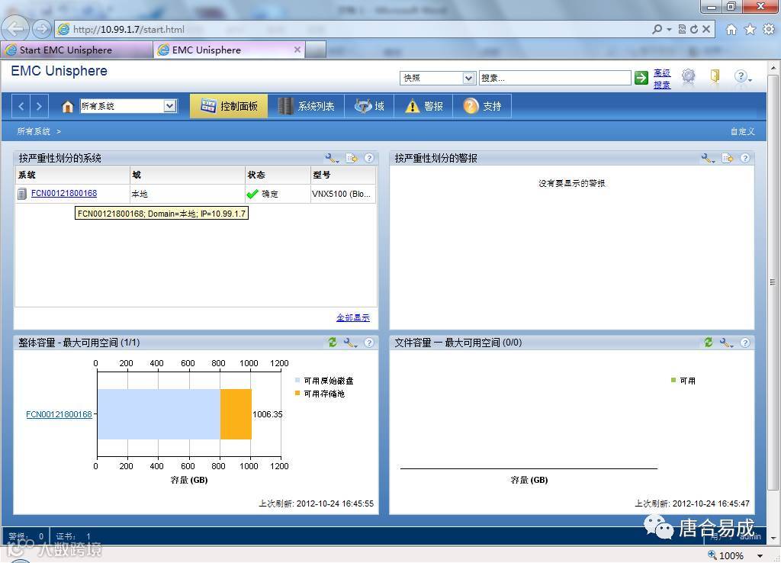Switch to the Start EMC Unisphere browser tab
Image resolution: width=781 pixels, height=563 pixels.
pos(76,50)
